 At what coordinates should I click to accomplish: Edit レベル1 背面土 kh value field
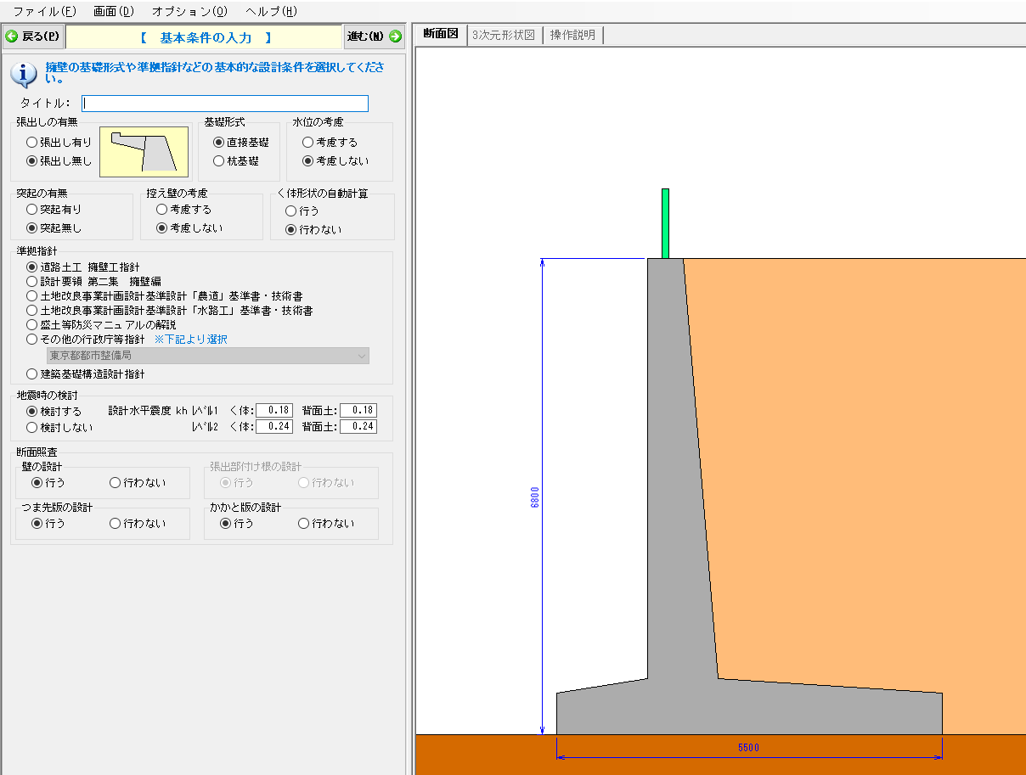click(358, 411)
